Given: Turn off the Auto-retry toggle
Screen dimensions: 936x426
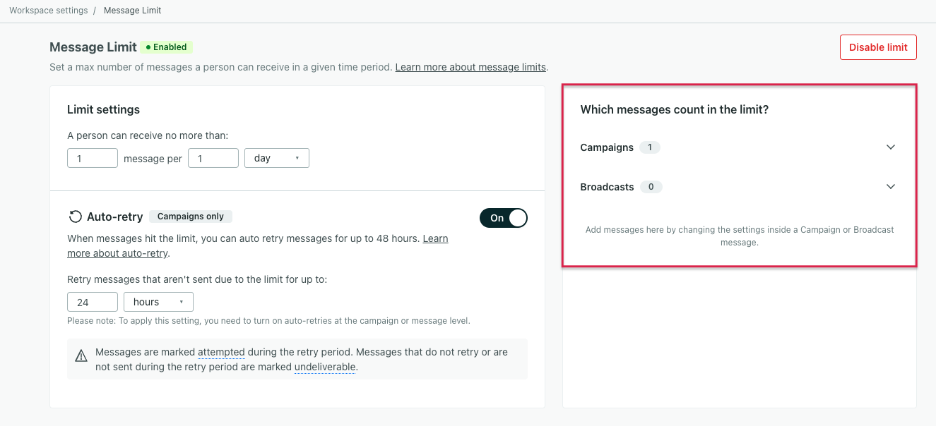Looking at the screenshot, I should click(x=504, y=218).
